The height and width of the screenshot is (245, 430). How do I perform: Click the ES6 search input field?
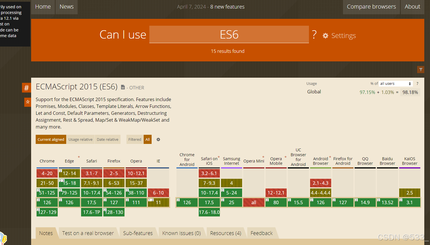(x=229, y=35)
